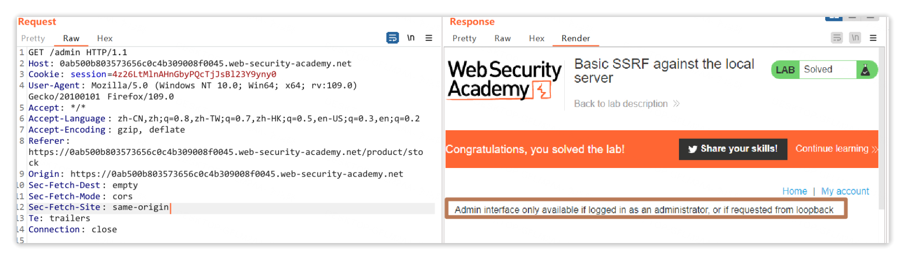Viewport: 906px width, 260px height.
Task: Switch Request view to Hex tab
Action: coord(105,38)
